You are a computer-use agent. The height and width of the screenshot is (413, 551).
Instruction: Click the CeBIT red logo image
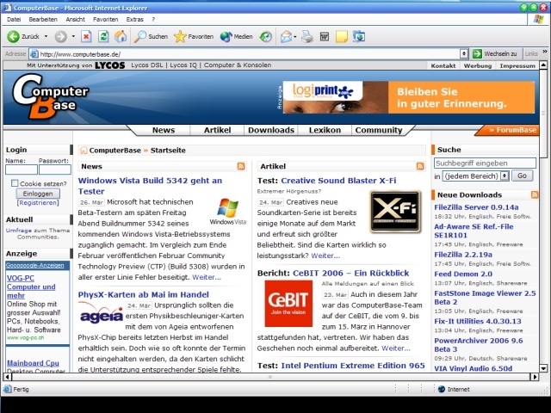point(288,304)
